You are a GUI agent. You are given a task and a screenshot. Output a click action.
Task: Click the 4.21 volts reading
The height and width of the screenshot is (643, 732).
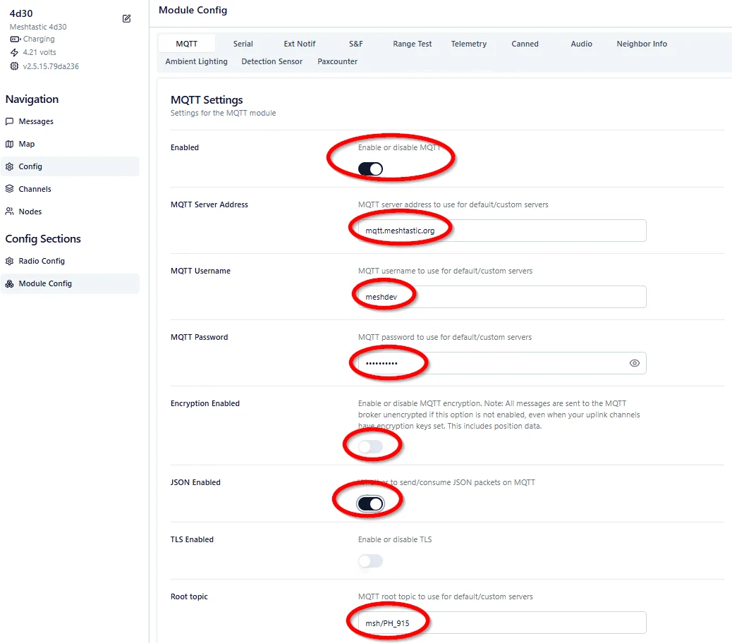pyautogui.click(x=39, y=52)
